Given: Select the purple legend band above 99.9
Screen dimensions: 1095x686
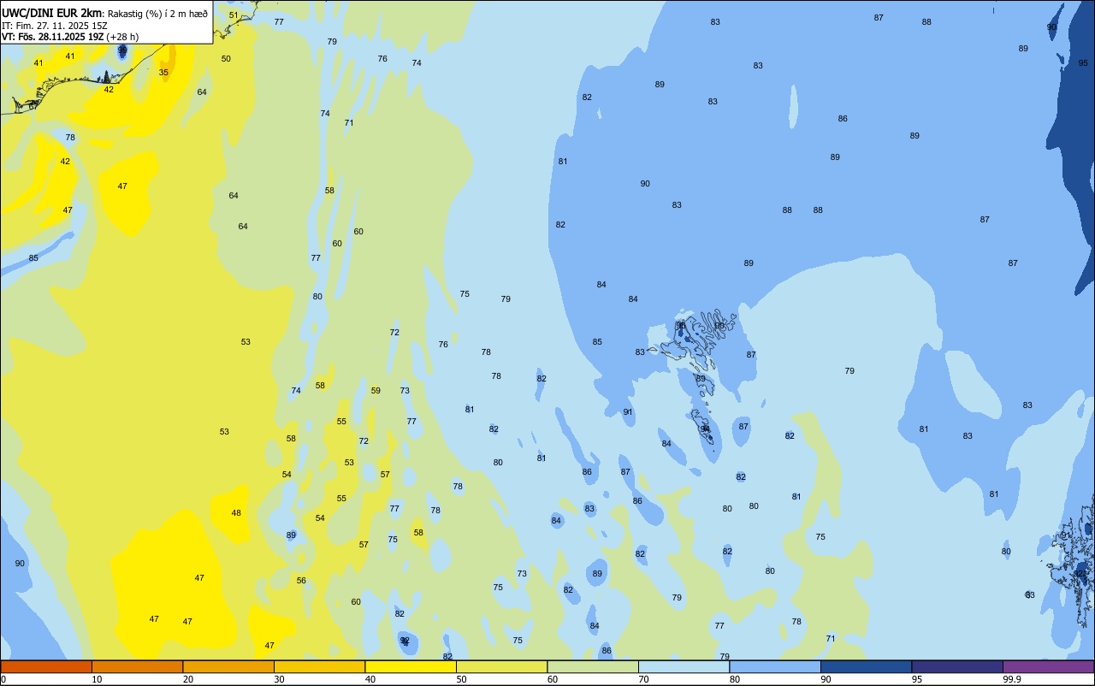Looking at the screenshot, I should pos(1048,666).
